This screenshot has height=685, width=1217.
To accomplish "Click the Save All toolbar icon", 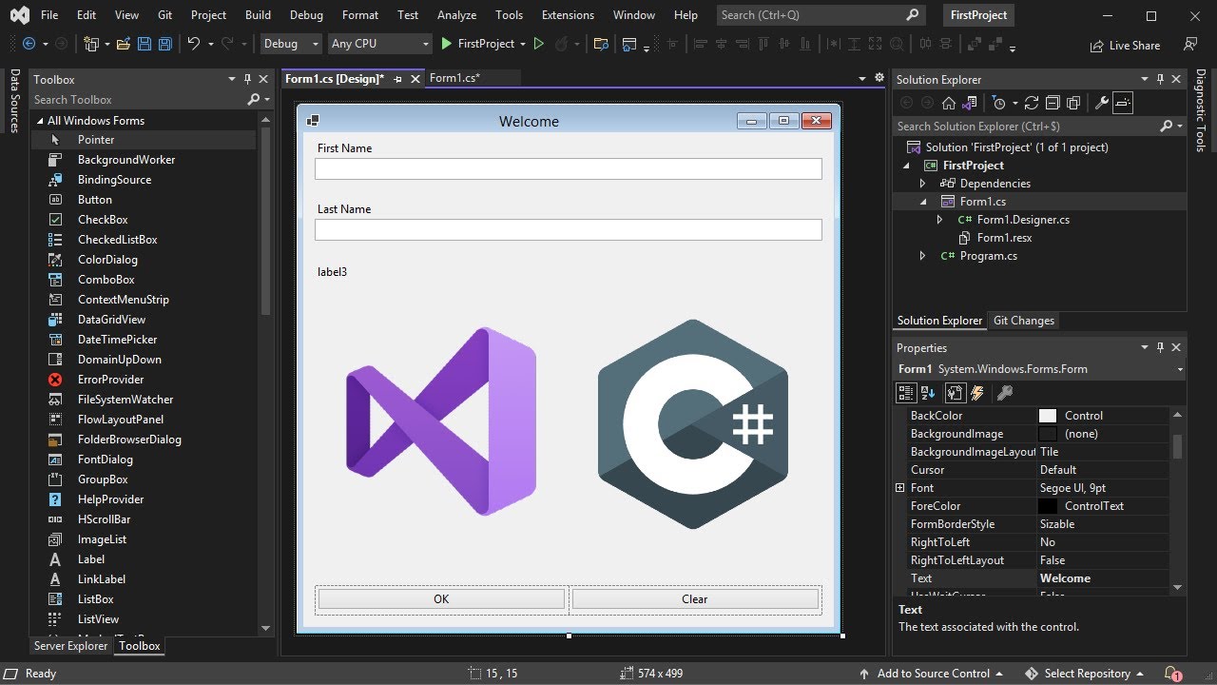I will pos(165,44).
